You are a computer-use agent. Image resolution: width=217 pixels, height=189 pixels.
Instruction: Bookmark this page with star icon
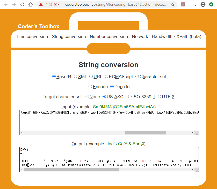coord(172,5)
